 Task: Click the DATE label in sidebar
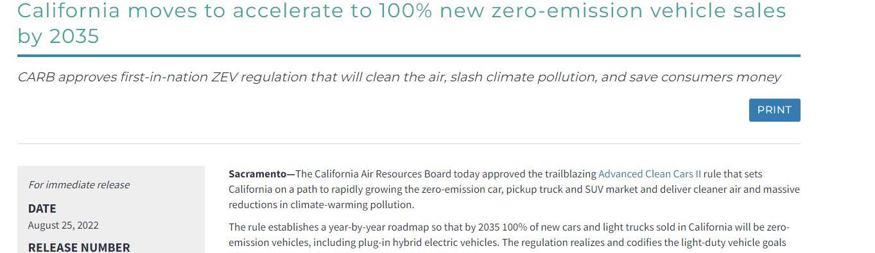[x=42, y=209]
